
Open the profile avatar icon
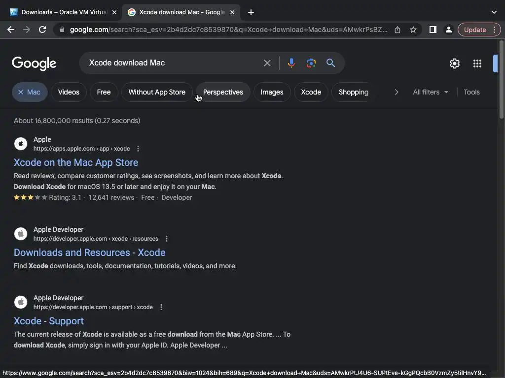448,30
